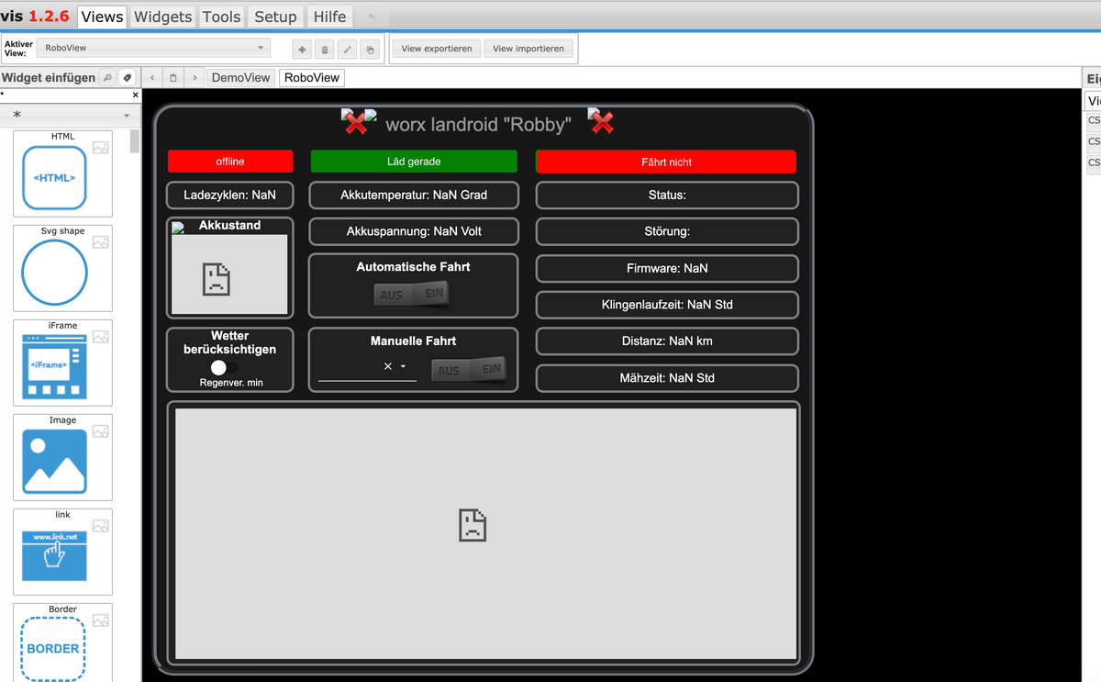
Task: Click preview thumbnail icon on iFrame widget
Action: 101,336
